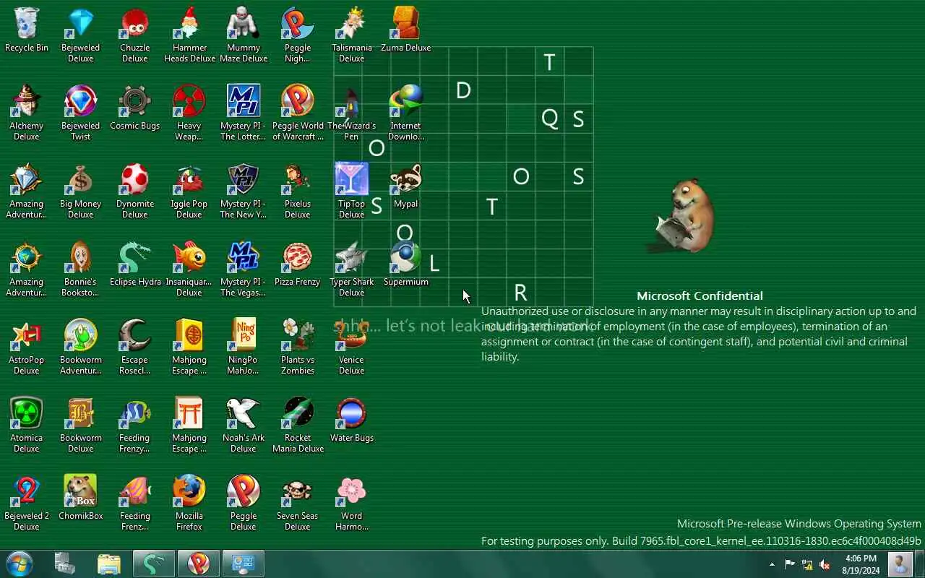
Task: Select Big Money Deluxe icon
Action: tap(81, 191)
